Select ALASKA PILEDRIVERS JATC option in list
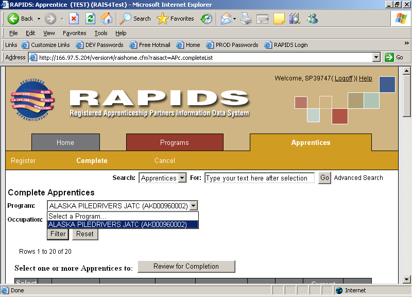 [x=123, y=224]
